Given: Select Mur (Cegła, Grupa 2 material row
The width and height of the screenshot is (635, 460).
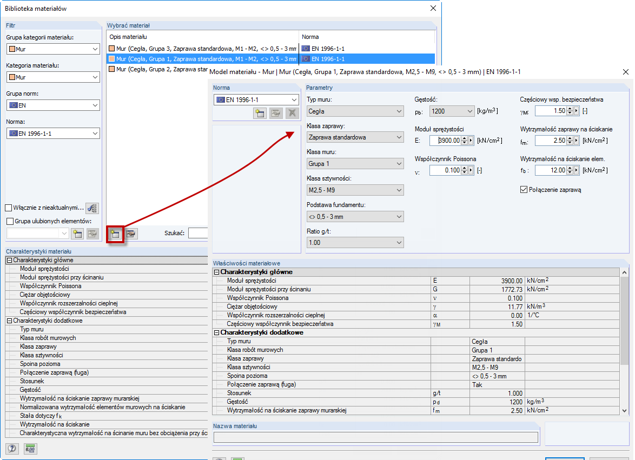Looking at the screenshot, I should click(x=157, y=69).
